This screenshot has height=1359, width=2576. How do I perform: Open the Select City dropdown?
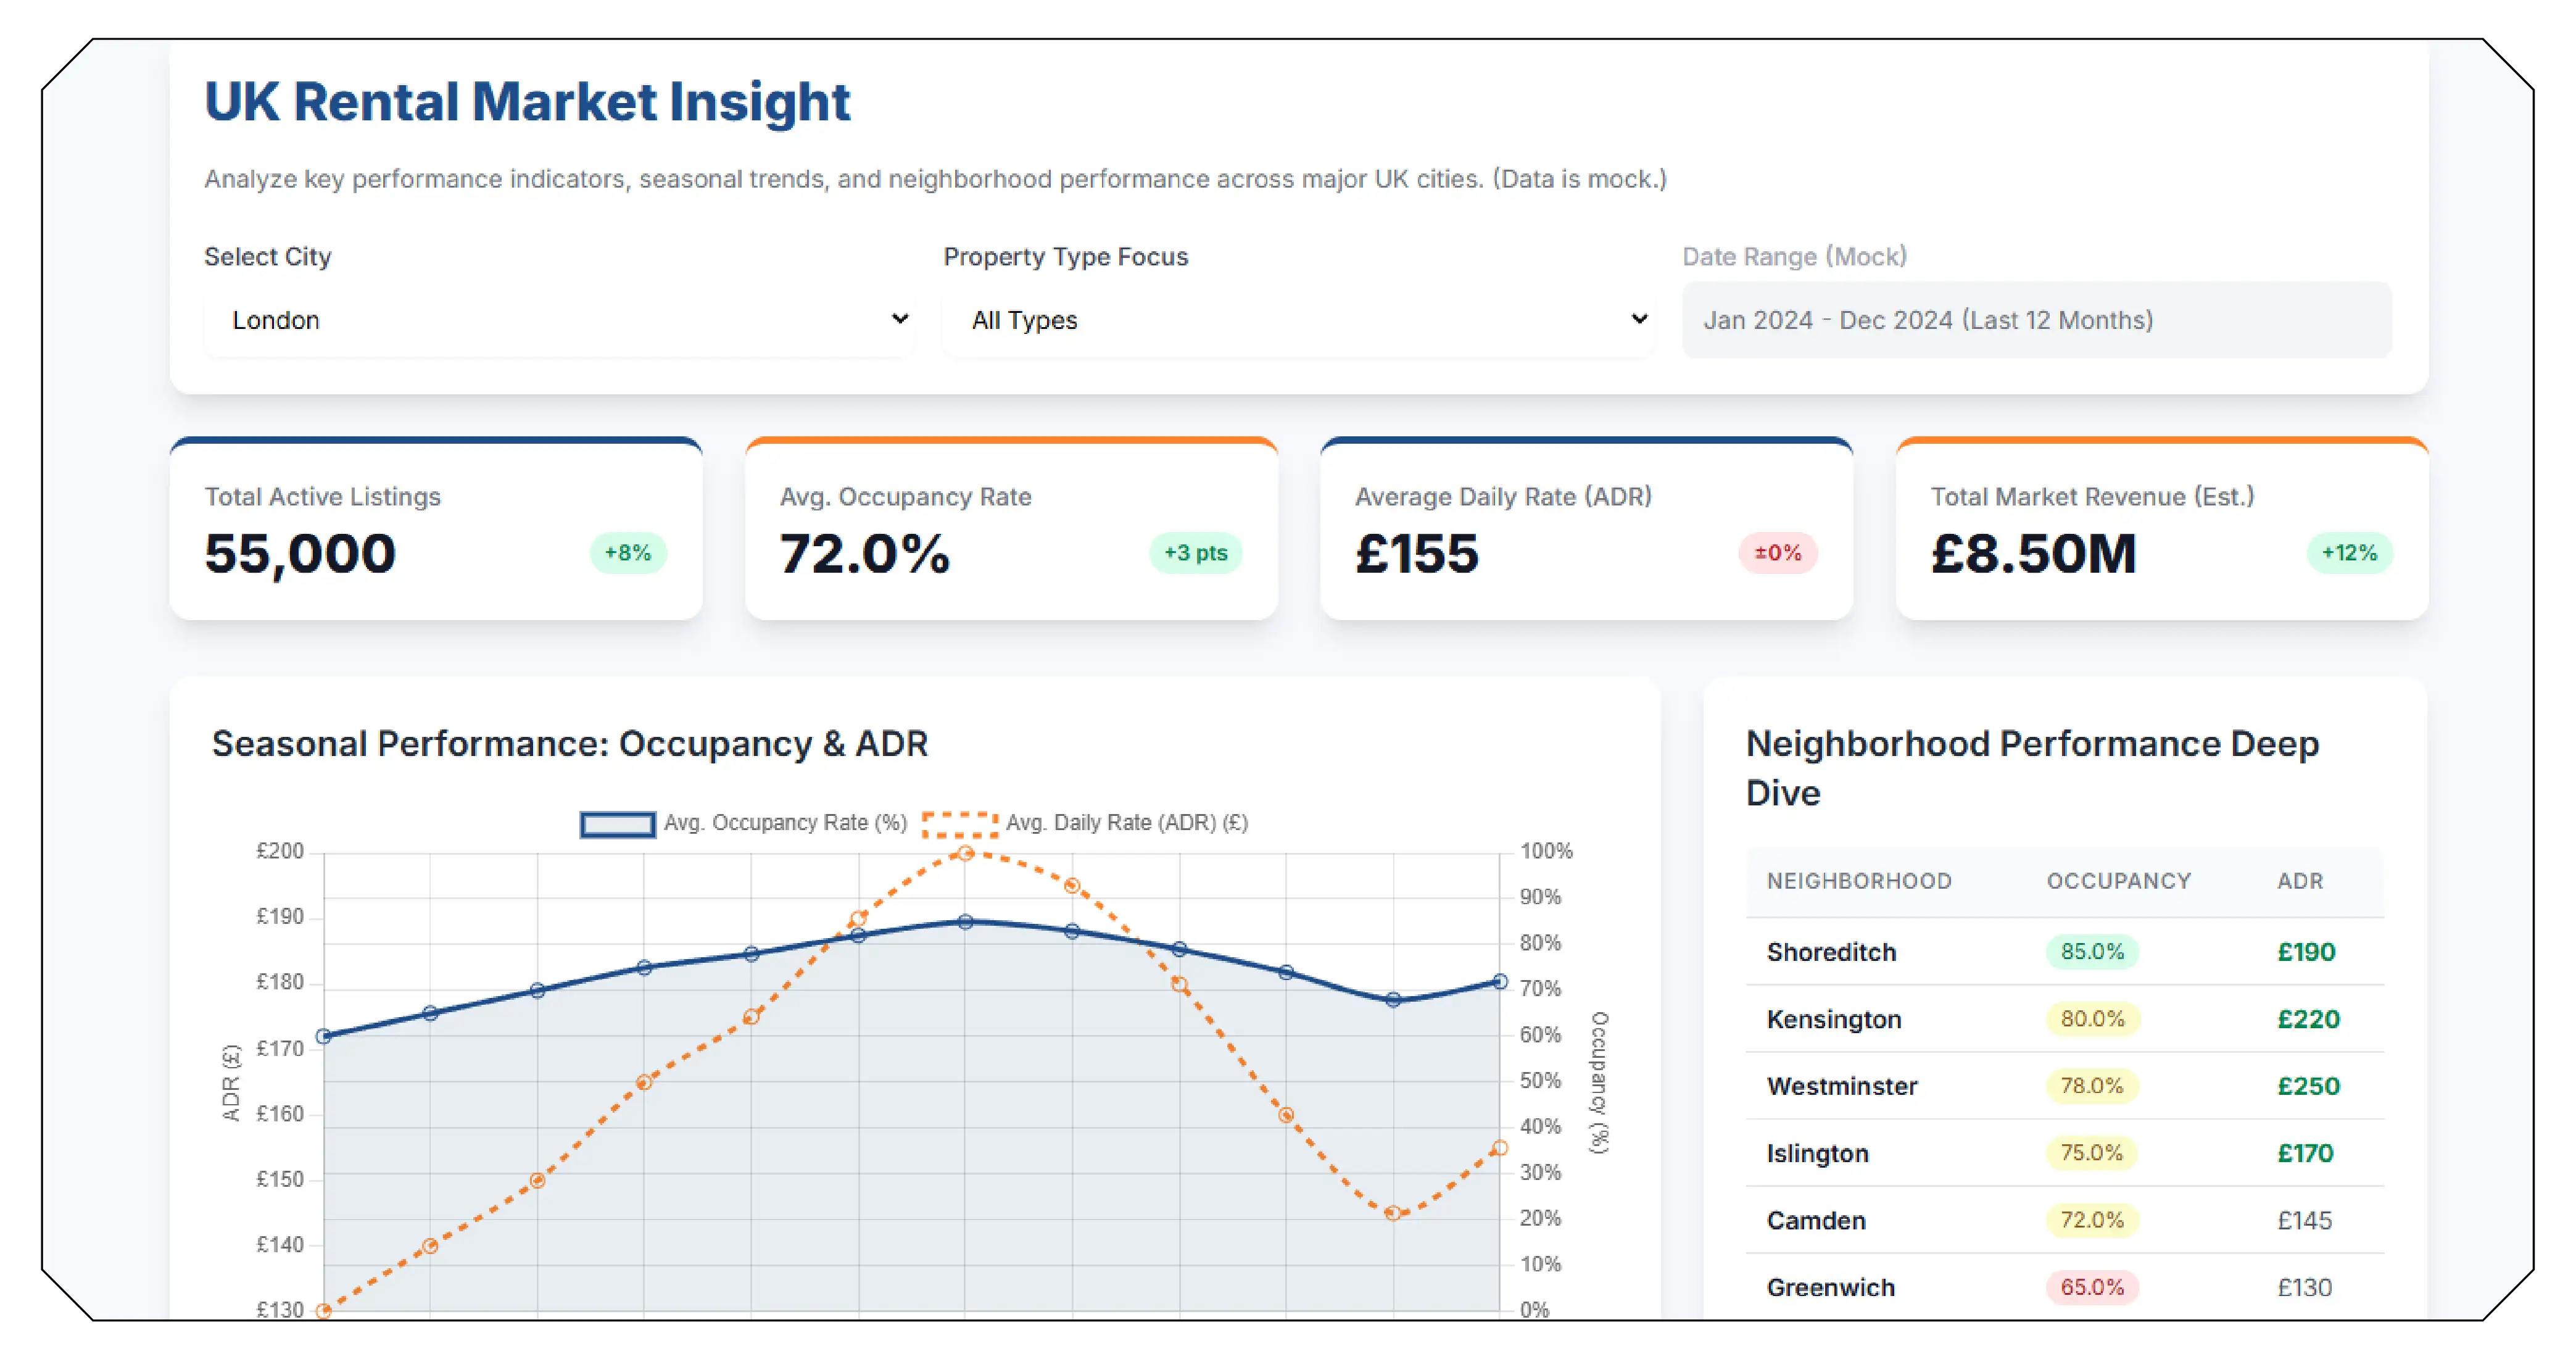560,320
